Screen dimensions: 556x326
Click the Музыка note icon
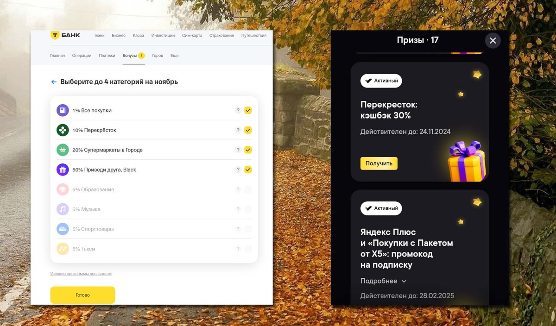(x=63, y=209)
